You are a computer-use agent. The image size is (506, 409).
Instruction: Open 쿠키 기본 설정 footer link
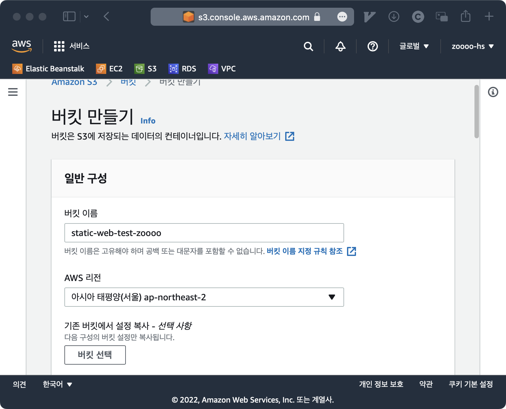[471, 384]
